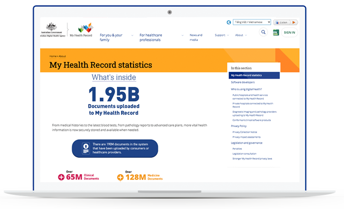The height and width of the screenshot is (209, 344).
Task: Open Legislation and governance link
Action: click(247, 143)
